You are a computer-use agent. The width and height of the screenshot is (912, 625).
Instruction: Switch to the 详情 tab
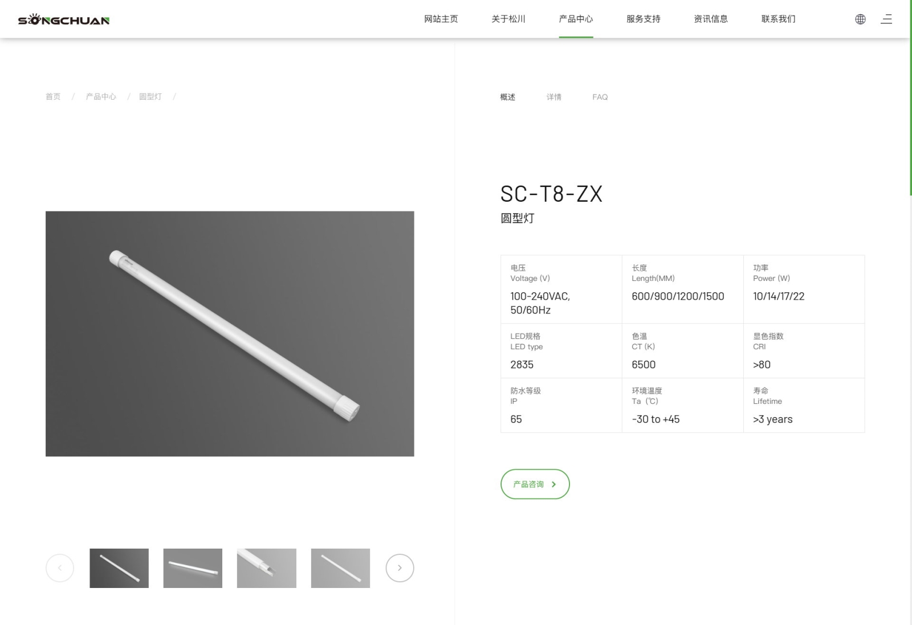click(553, 97)
